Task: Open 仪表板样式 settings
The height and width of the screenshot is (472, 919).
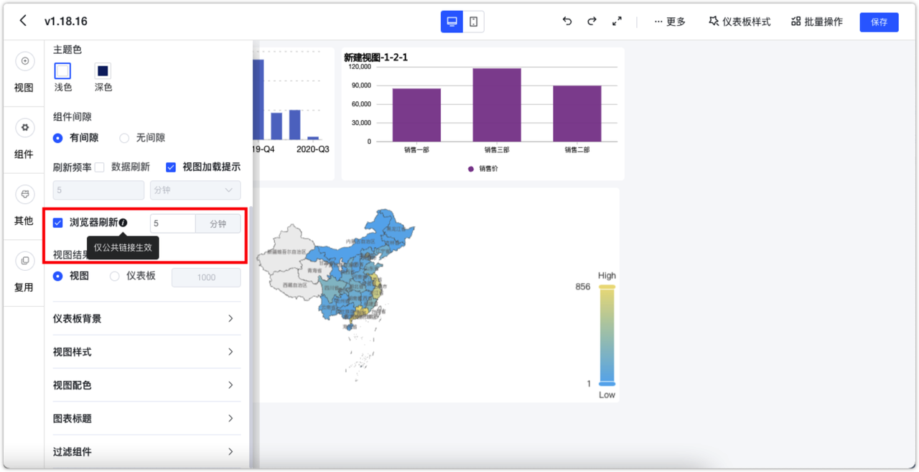Action: tap(740, 22)
